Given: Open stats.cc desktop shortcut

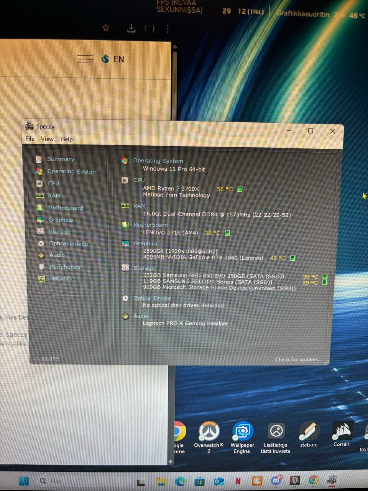Looking at the screenshot, I should click(x=309, y=434).
